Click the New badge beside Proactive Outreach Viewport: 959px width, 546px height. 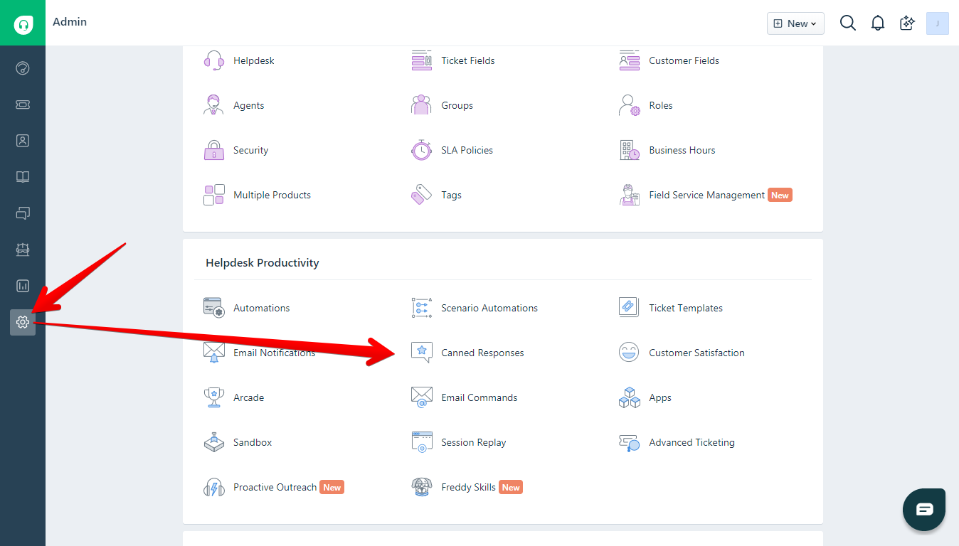click(332, 487)
